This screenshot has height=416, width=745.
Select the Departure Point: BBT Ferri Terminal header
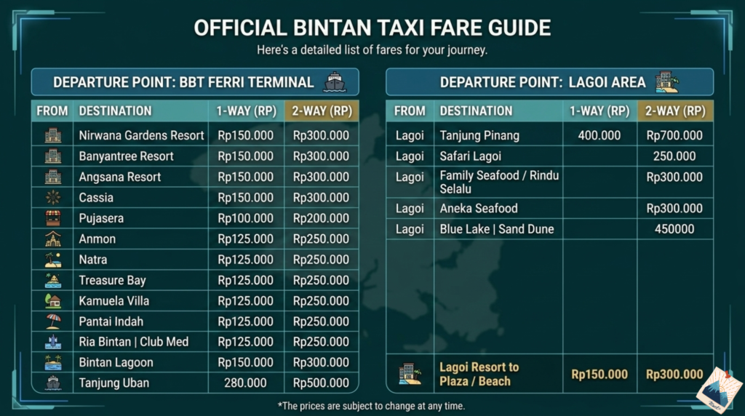183,82
